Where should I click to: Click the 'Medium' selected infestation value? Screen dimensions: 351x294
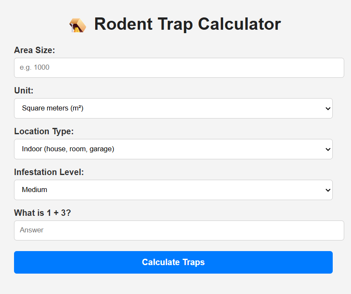pyautogui.click(x=34, y=190)
